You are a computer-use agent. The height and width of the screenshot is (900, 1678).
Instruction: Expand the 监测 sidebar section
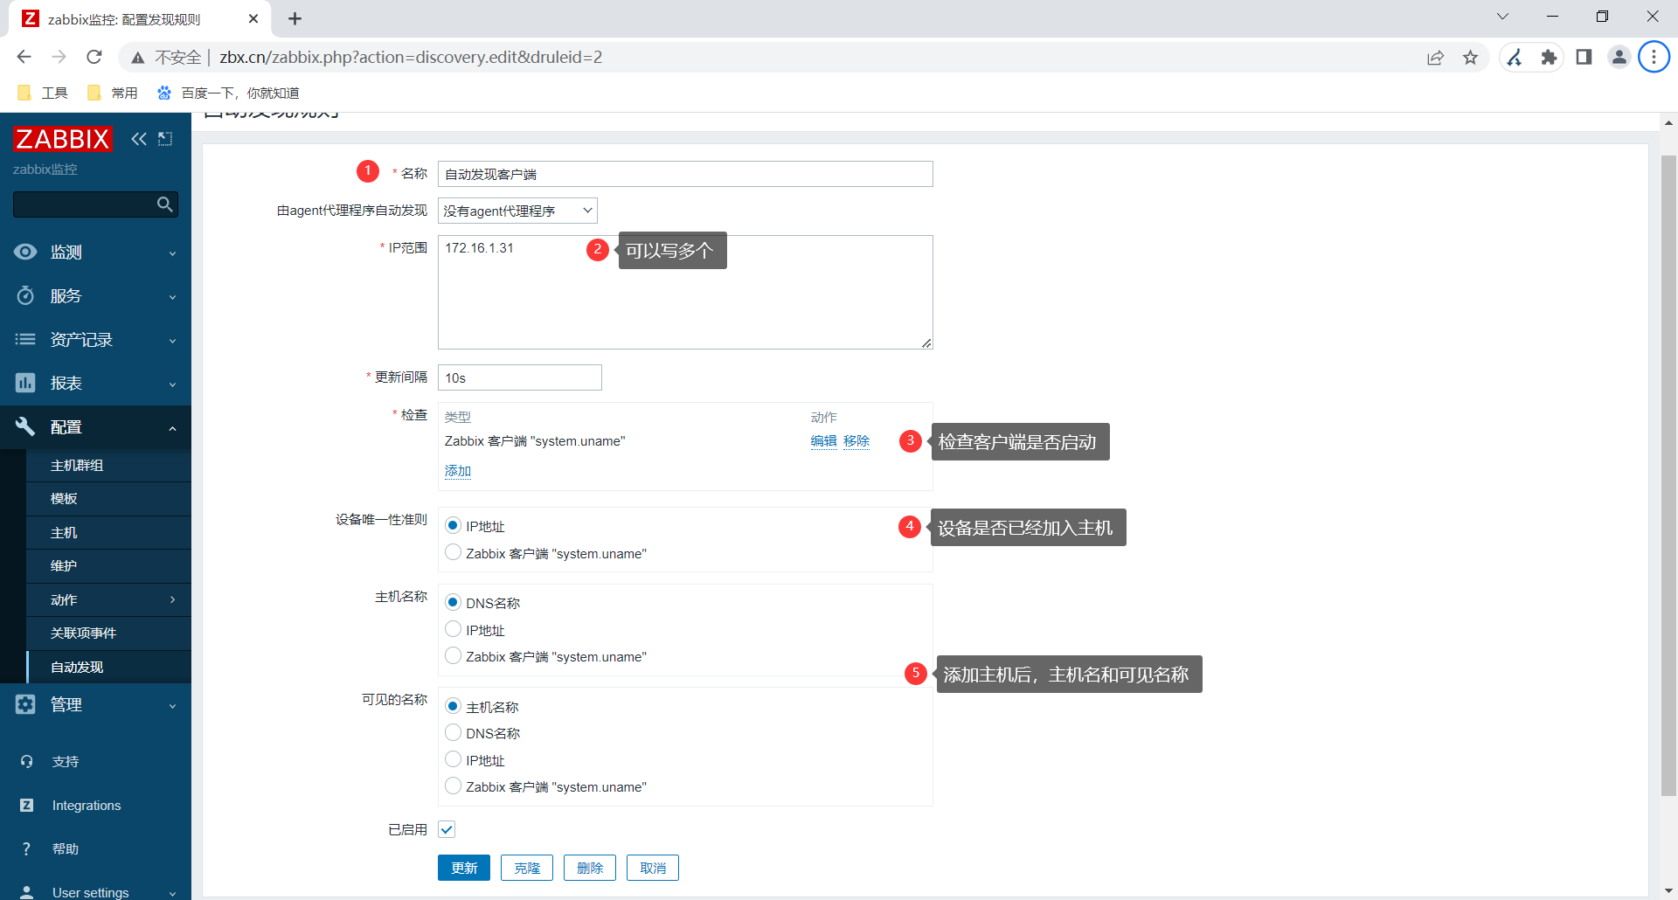[x=94, y=253]
